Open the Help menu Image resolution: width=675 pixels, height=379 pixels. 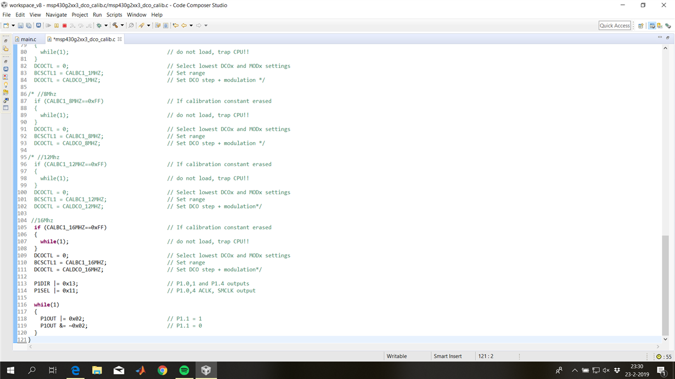coord(156,15)
